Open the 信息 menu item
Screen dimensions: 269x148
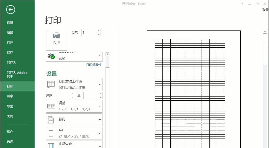(x=10, y=23)
